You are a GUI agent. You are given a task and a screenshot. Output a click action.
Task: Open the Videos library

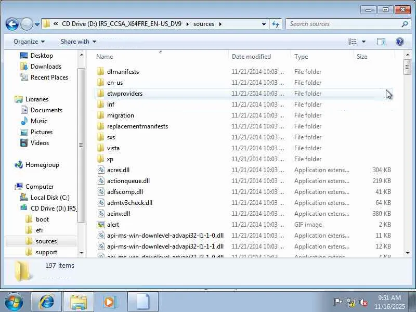(40, 142)
